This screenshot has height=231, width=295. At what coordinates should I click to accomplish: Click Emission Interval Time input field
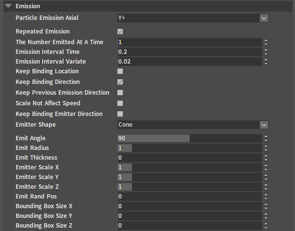[189, 52]
